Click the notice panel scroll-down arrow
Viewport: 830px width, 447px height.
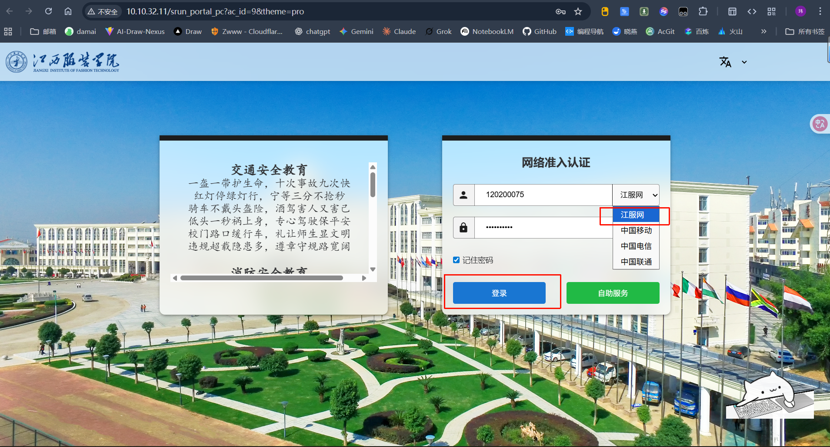(373, 269)
